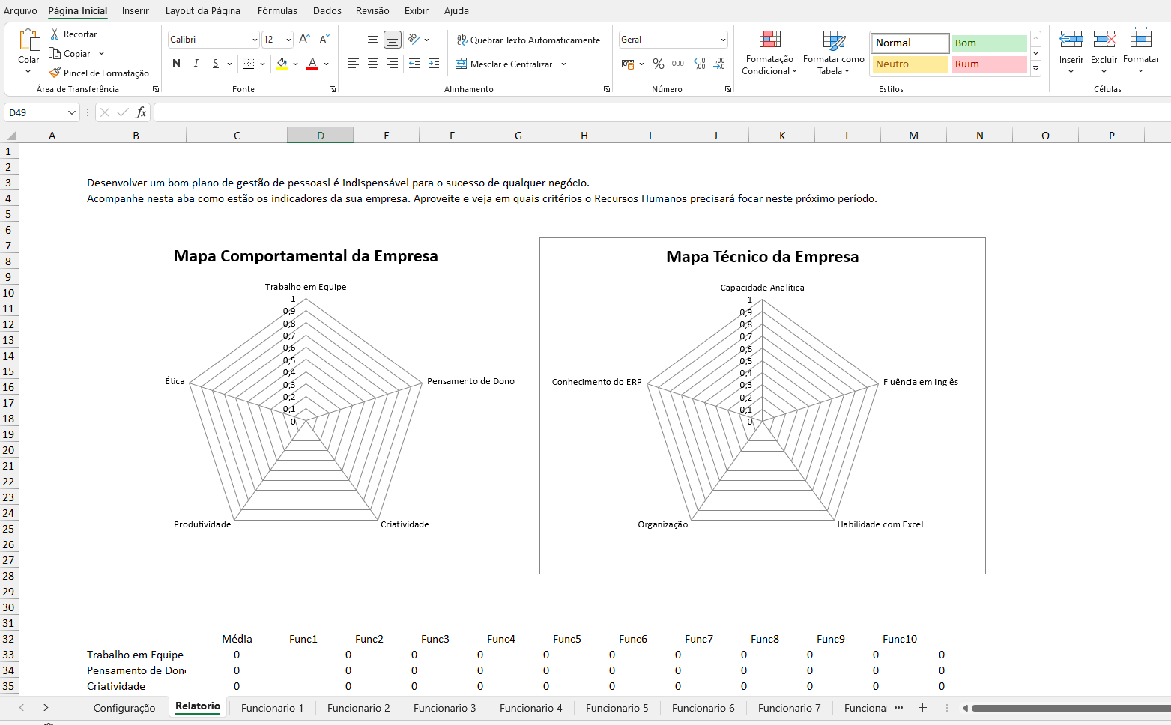Toggle bold formatting with N button
This screenshot has height=725, width=1171.
pyautogui.click(x=176, y=64)
